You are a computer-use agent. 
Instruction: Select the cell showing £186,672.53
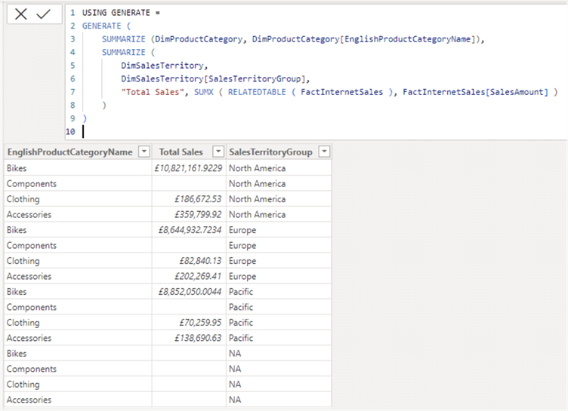tap(197, 199)
